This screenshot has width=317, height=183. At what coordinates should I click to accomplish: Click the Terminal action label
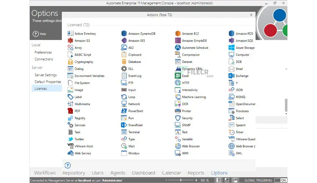(x=134, y=132)
